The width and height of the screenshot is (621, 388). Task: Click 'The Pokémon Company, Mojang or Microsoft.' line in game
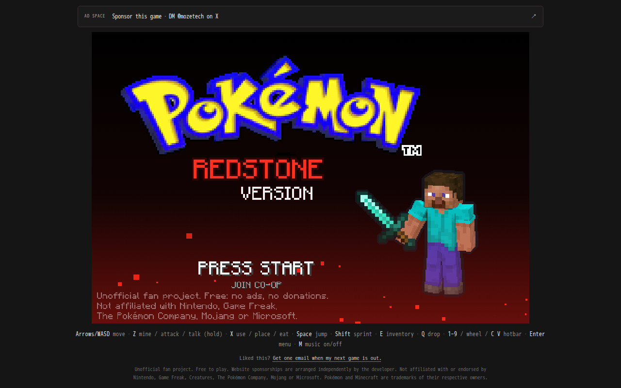[197, 316]
